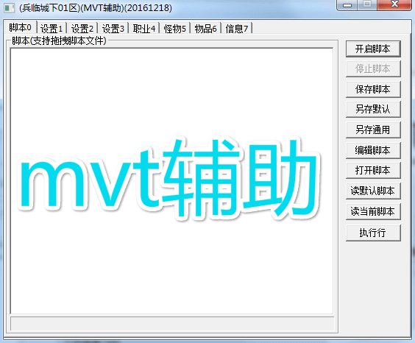
Task: Run a line with the 执行行 button
Action: point(373,233)
